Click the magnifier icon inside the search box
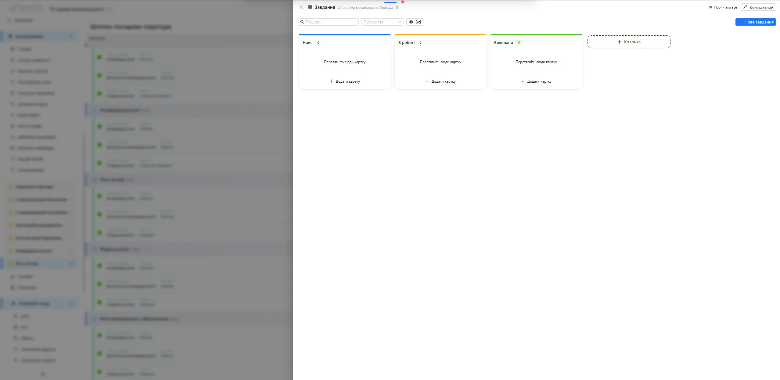The image size is (780, 380). point(302,22)
